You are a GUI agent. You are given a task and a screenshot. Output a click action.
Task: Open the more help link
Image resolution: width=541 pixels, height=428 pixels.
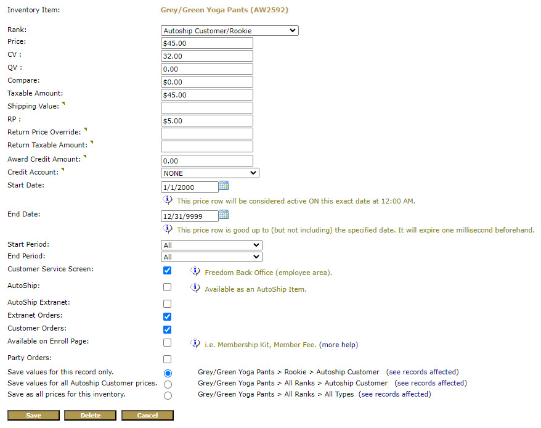[x=338, y=345]
